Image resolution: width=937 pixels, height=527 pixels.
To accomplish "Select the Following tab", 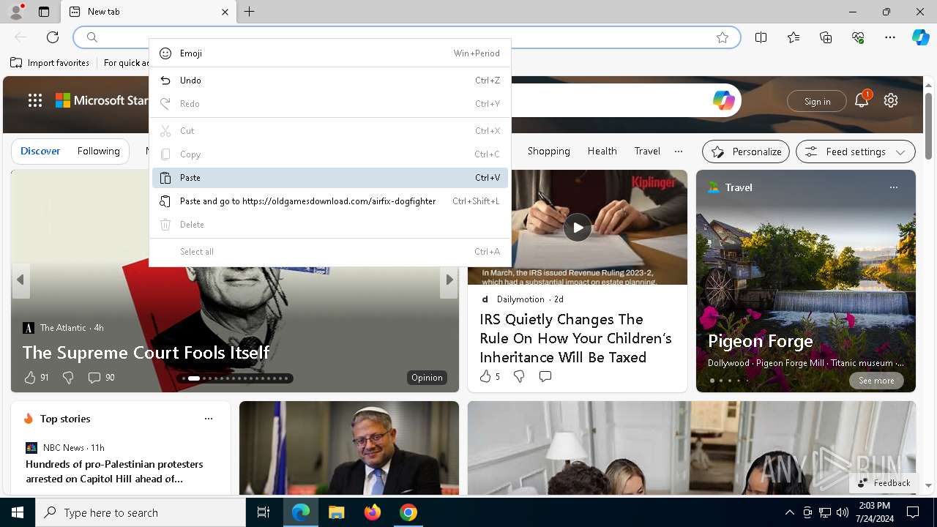I will click(x=99, y=152).
